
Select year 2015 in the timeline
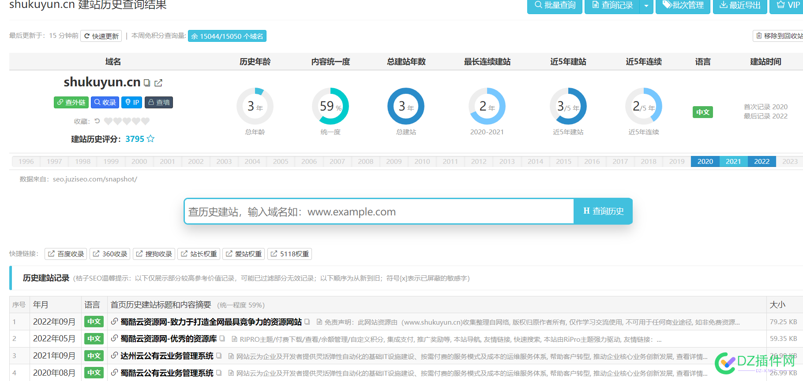[x=564, y=162]
